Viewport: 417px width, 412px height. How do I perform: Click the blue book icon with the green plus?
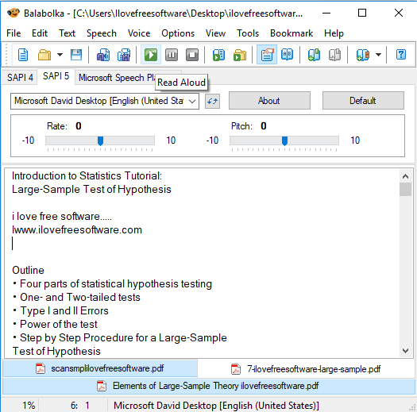314,55
